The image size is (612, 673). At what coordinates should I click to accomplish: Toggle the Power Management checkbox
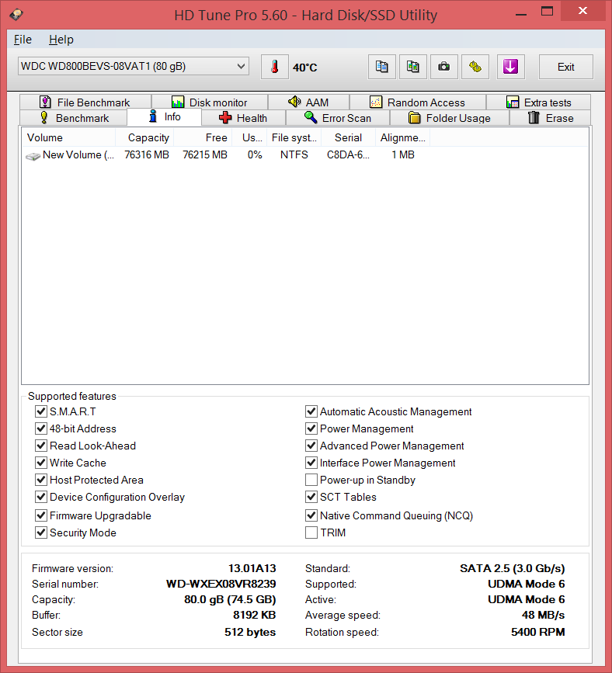pyautogui.click(x=311, y=428)
